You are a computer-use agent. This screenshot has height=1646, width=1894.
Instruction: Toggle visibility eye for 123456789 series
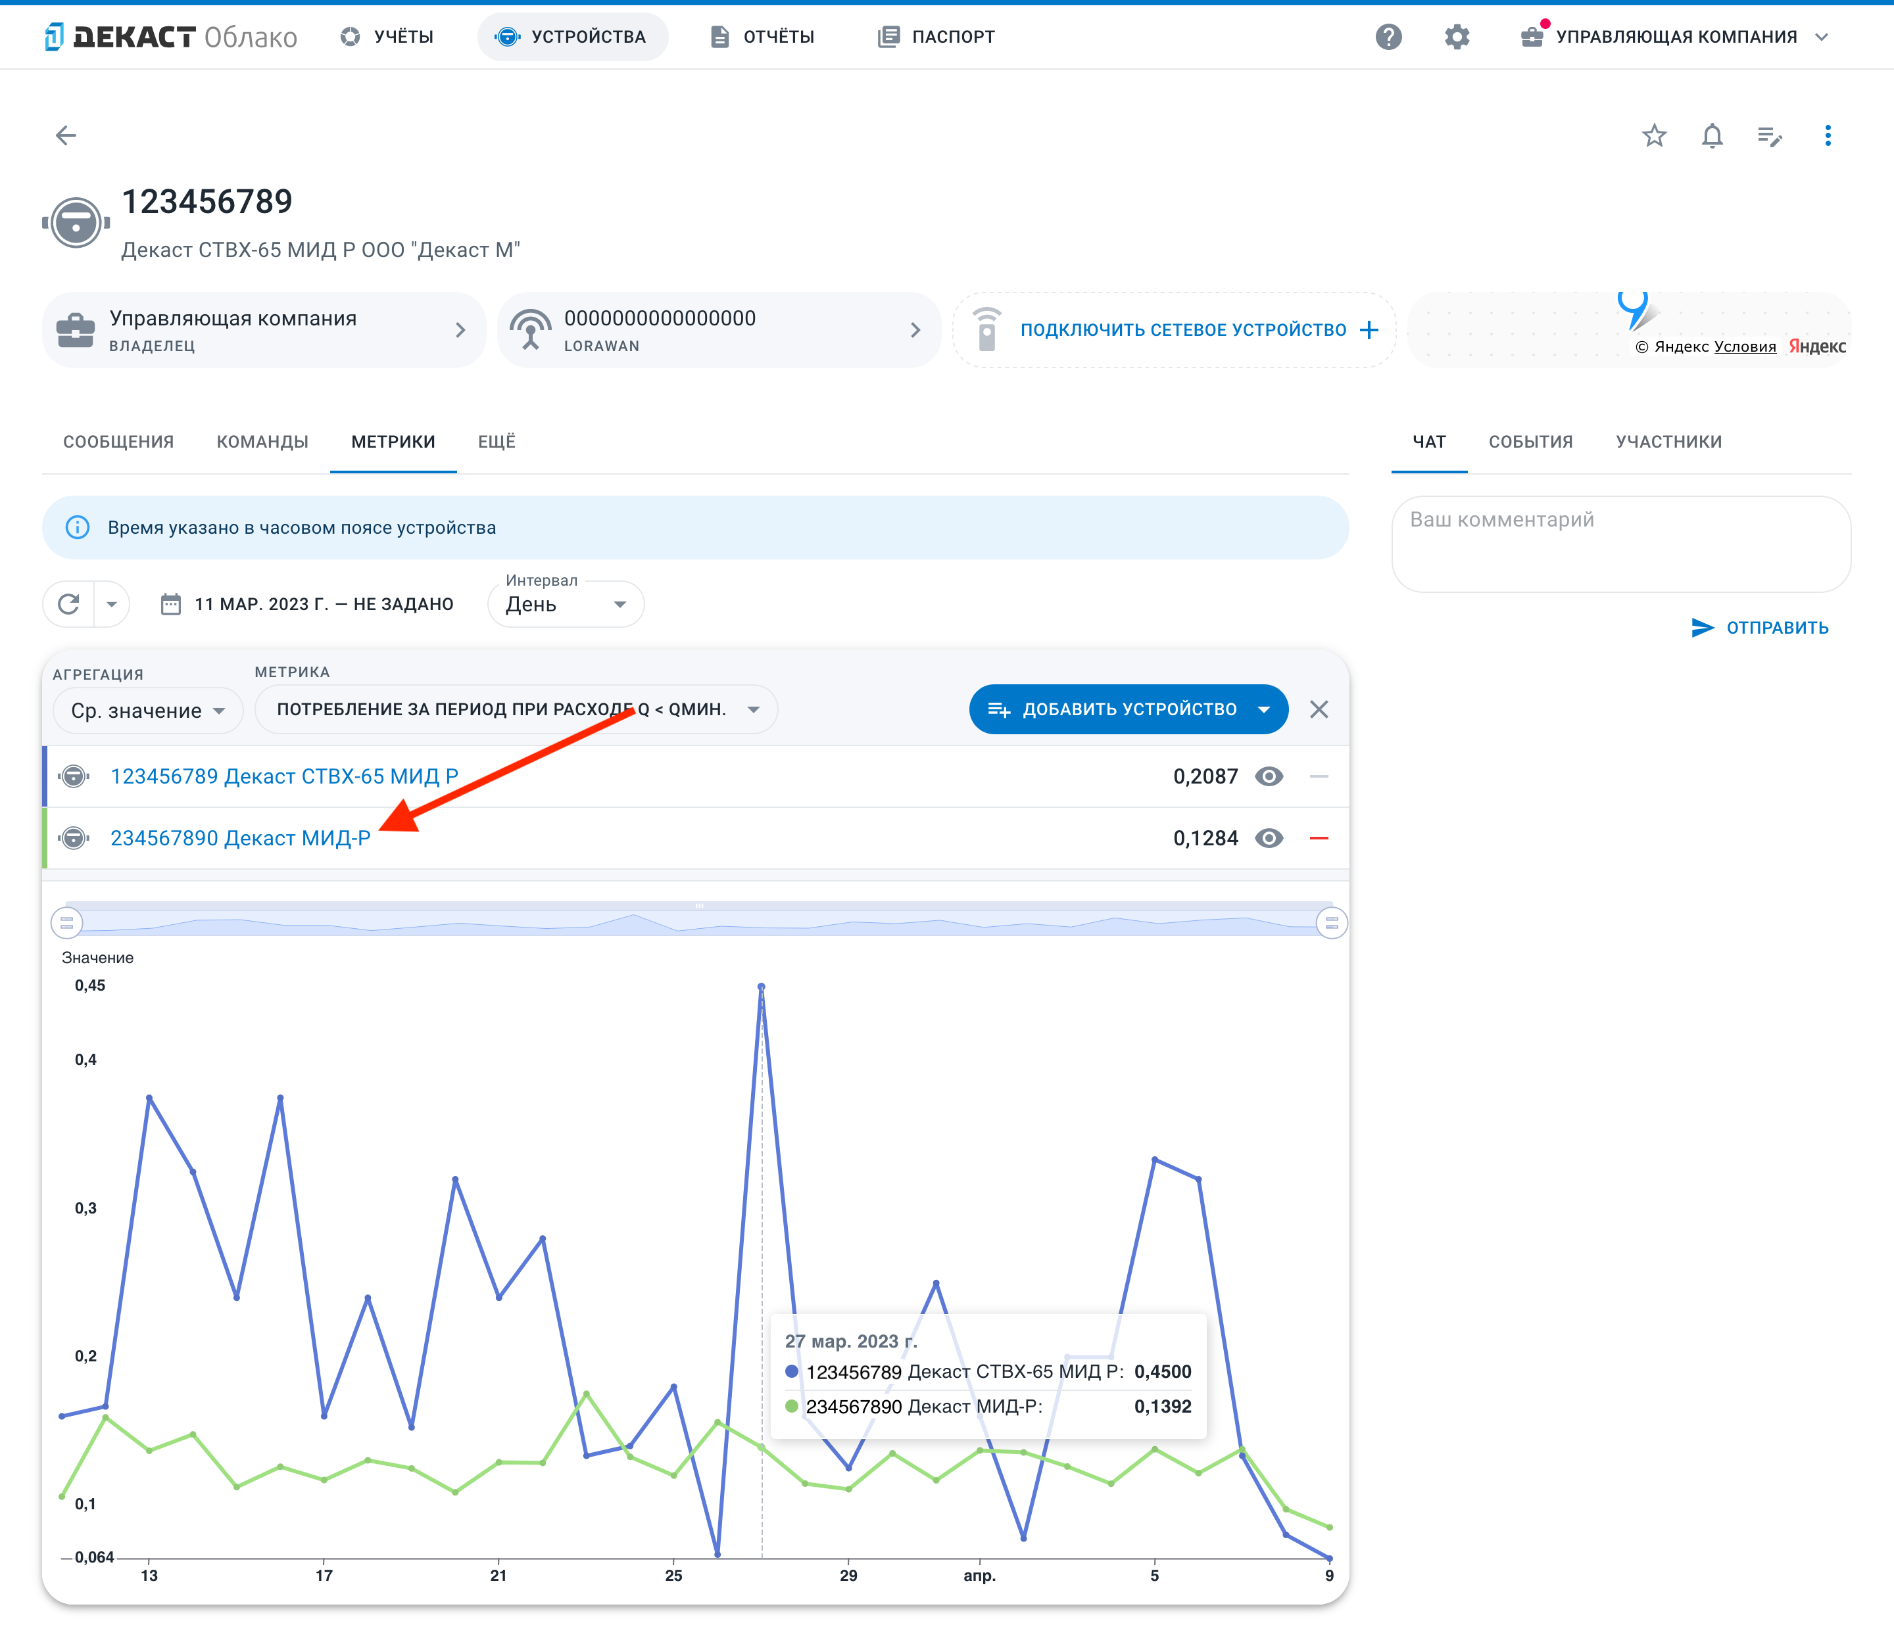(1269, 776)
